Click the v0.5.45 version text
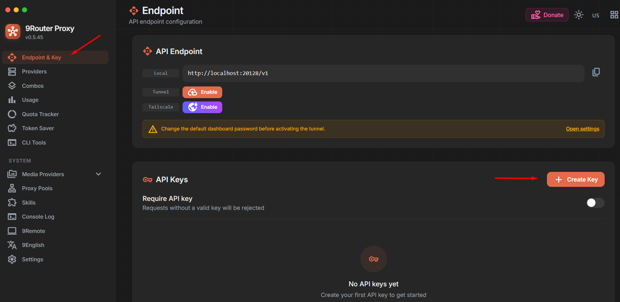The image size is (620, 302). 34,37
